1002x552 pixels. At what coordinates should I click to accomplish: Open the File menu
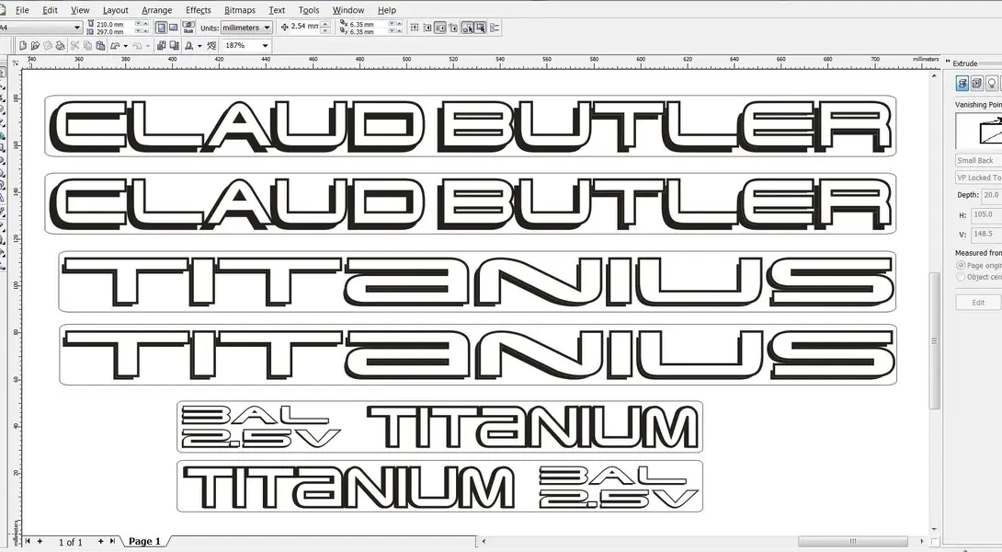(22, 10)
